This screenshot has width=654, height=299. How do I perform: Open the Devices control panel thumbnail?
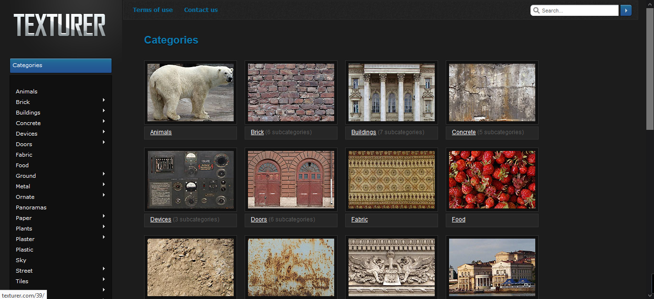pyautogui.click(x=191, y=180)
